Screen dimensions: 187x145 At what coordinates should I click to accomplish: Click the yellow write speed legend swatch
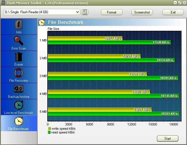(x=49, y=129)
